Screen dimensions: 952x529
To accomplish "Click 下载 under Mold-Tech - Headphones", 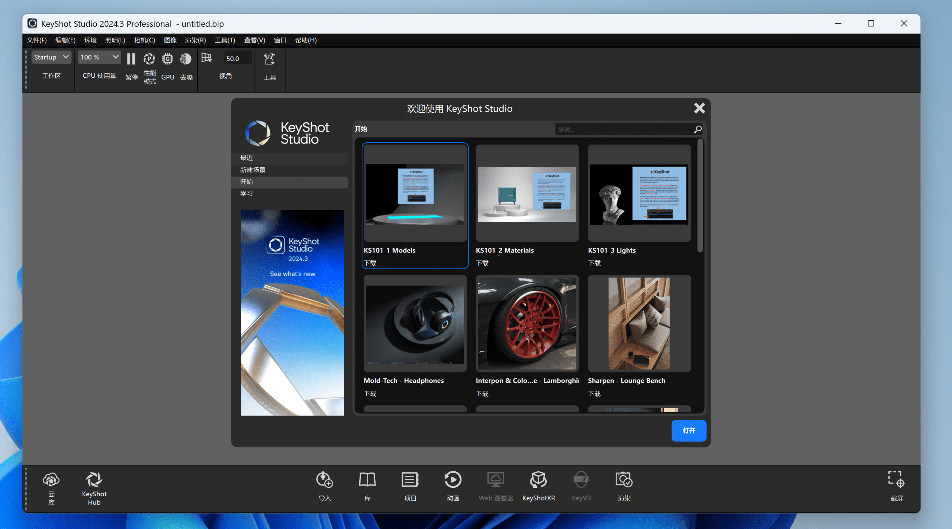I will point(370,393).
